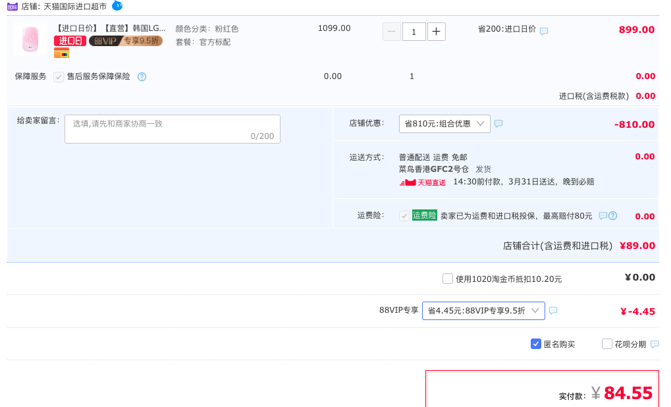Click 省200:进口日价 promotion text
The image size is (671, 407).
click(506, 29)
